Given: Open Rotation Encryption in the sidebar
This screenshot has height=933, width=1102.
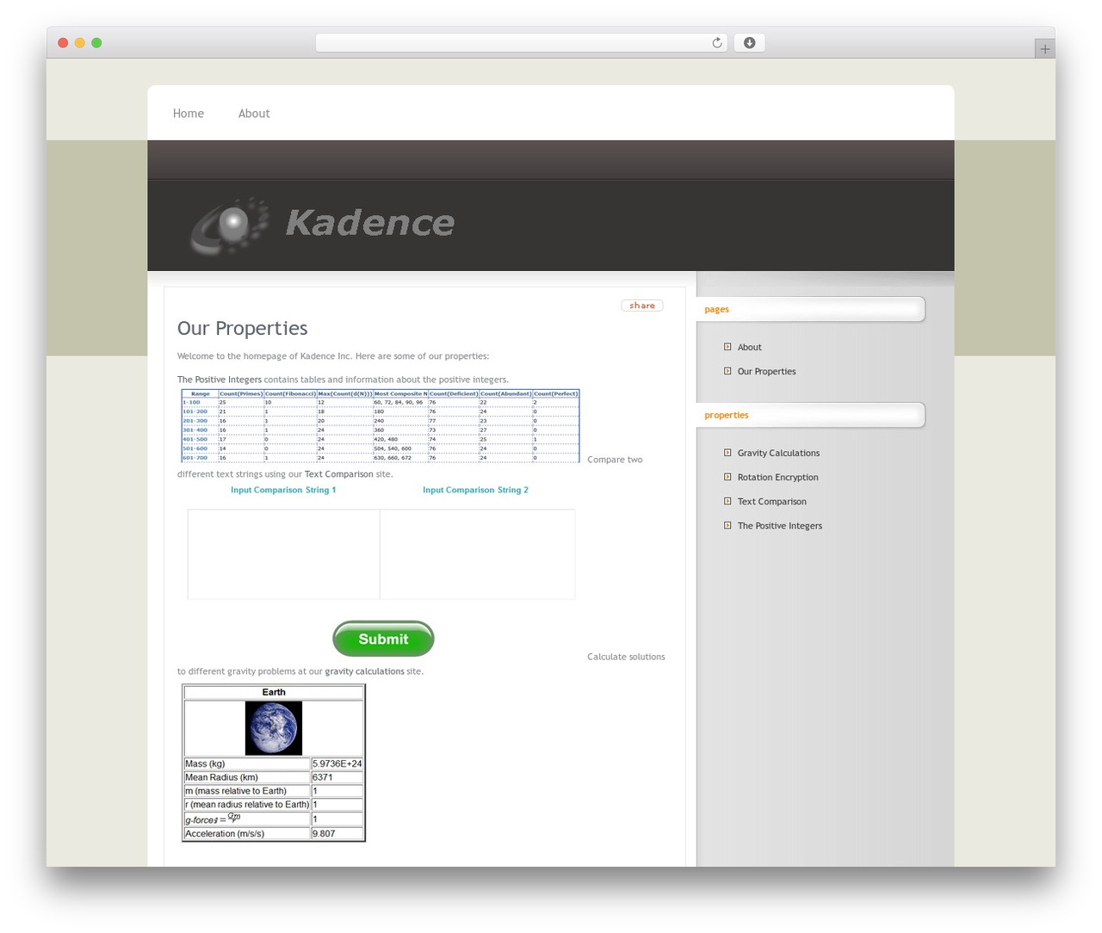Looking at the screenshot, I should point(777,478).
